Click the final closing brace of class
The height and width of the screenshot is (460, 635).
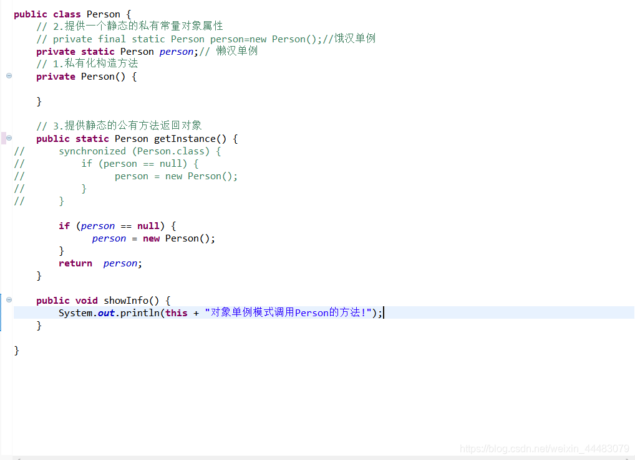pyautogui.click(x=17, y=350)
